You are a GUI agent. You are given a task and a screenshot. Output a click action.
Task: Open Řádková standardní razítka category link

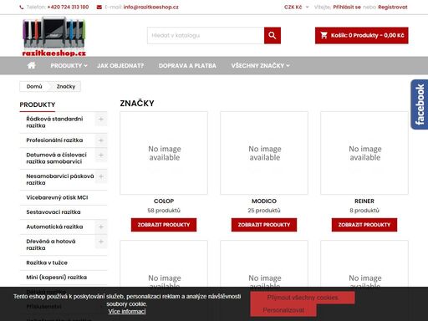click(54, 122)
